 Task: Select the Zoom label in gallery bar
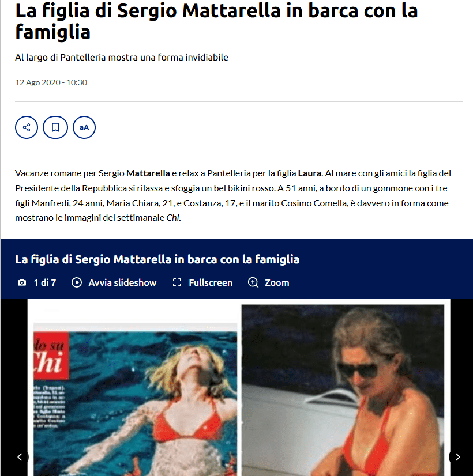point(277,282)
